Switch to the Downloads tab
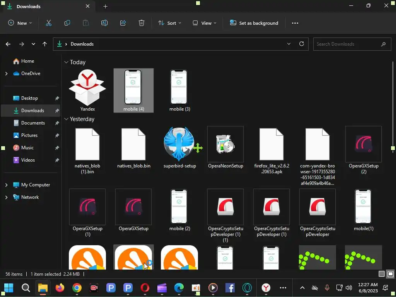Image resolution: width=396 pixels, height=297 pixels. click(48, 6)
